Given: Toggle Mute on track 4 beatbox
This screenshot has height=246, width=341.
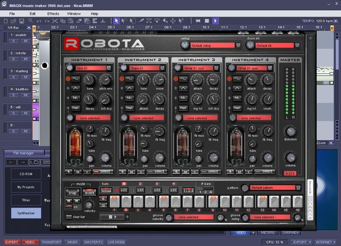Looking at the screenshot, I should coord(26,95).
